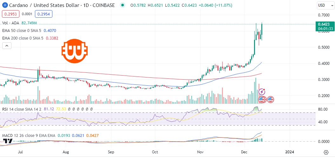Click the spread value 0.0001
The height and width of the screenshot is (159, 335).
tap(27, 14)
